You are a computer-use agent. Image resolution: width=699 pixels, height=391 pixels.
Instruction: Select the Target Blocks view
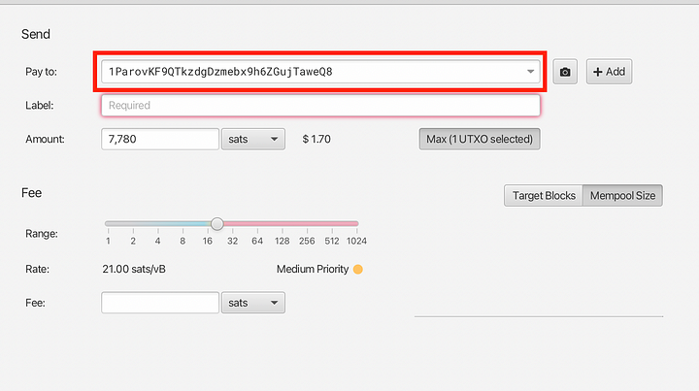pyautogui.click(x=544, y=196)
